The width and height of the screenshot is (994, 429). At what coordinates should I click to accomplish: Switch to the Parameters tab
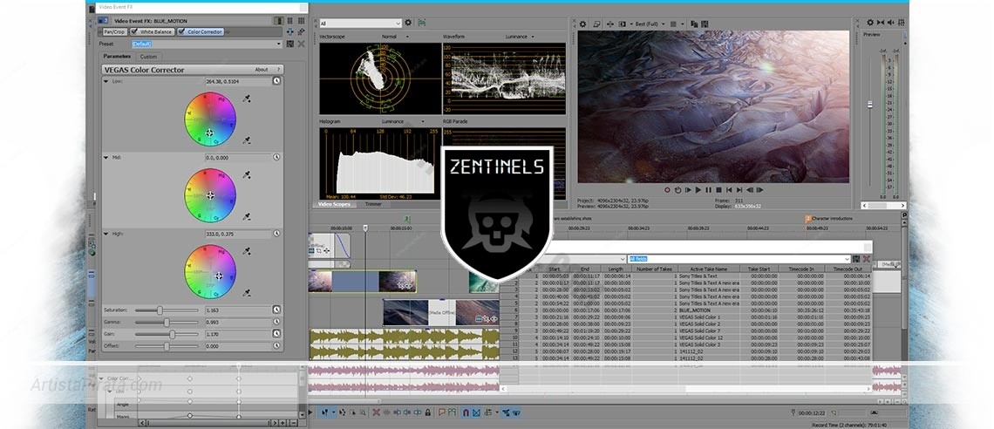pos(117,57)
